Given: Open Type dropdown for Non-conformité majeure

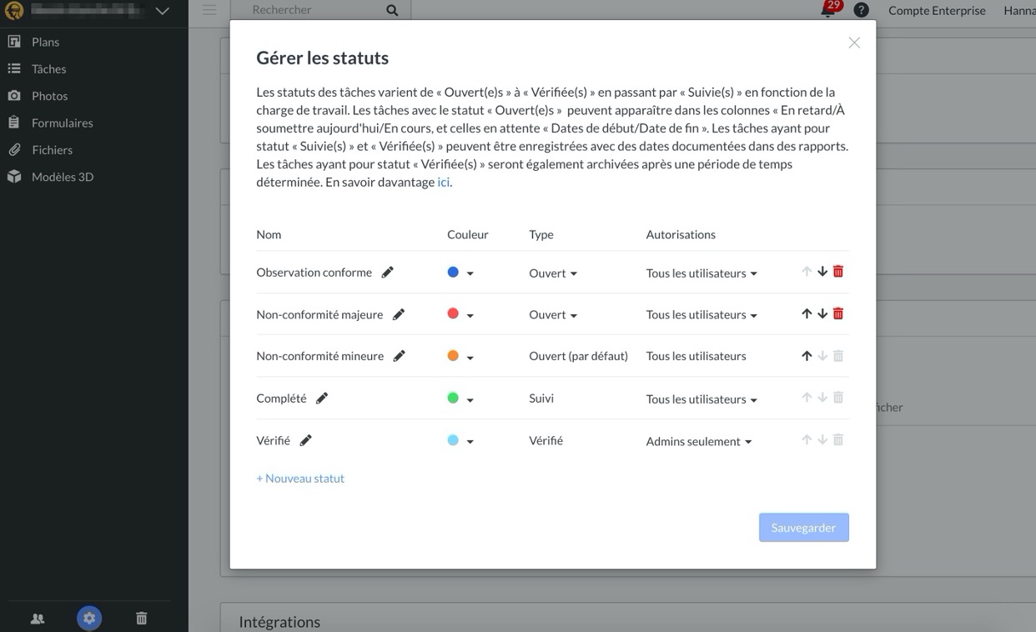Looking at the screenshot, I should click(553, 314).
